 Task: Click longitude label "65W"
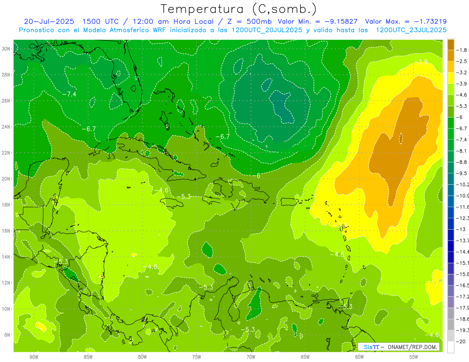tap(305, 357)
